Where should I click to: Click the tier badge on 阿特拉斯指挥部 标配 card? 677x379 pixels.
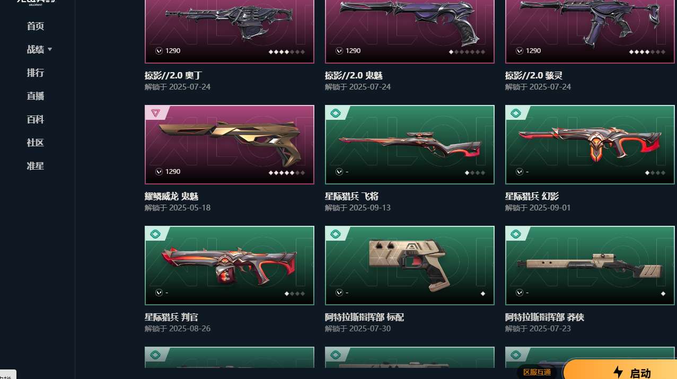click(x=336, y=233)
